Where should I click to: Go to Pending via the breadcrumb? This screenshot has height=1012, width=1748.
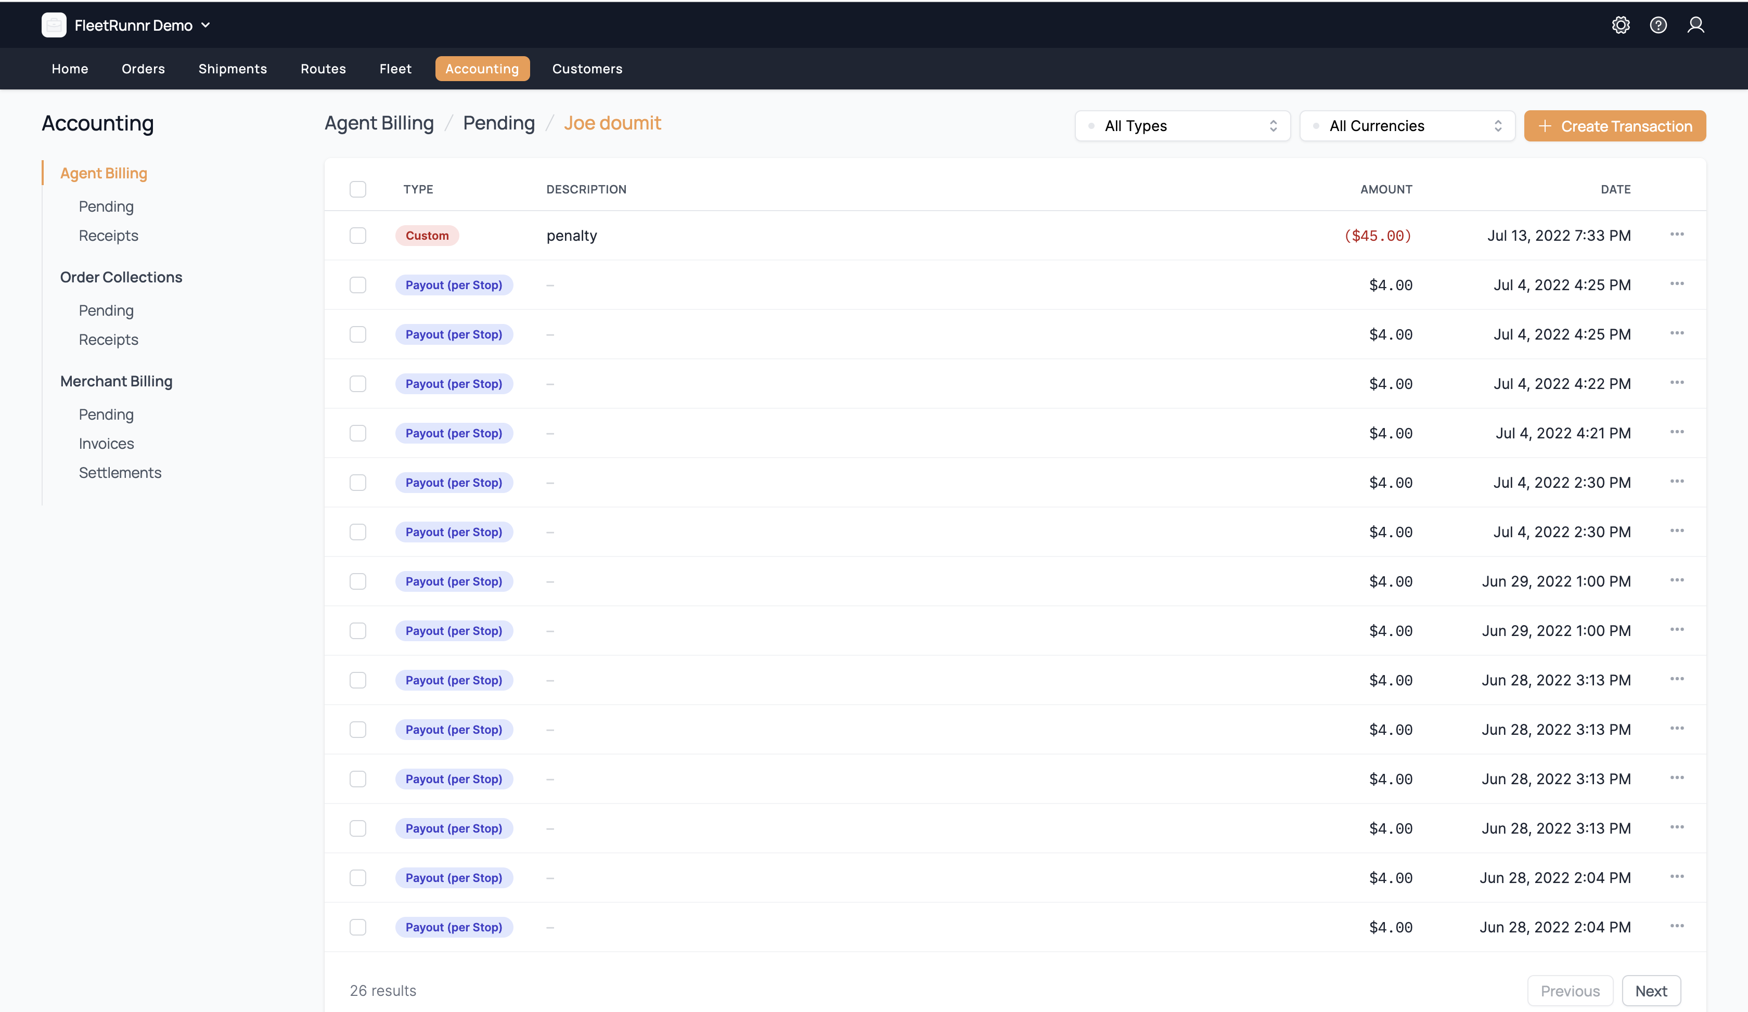(x=499, y=123)
